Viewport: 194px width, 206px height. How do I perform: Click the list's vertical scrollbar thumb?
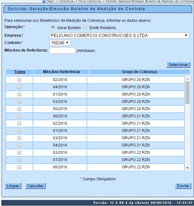tap(187, 92)
